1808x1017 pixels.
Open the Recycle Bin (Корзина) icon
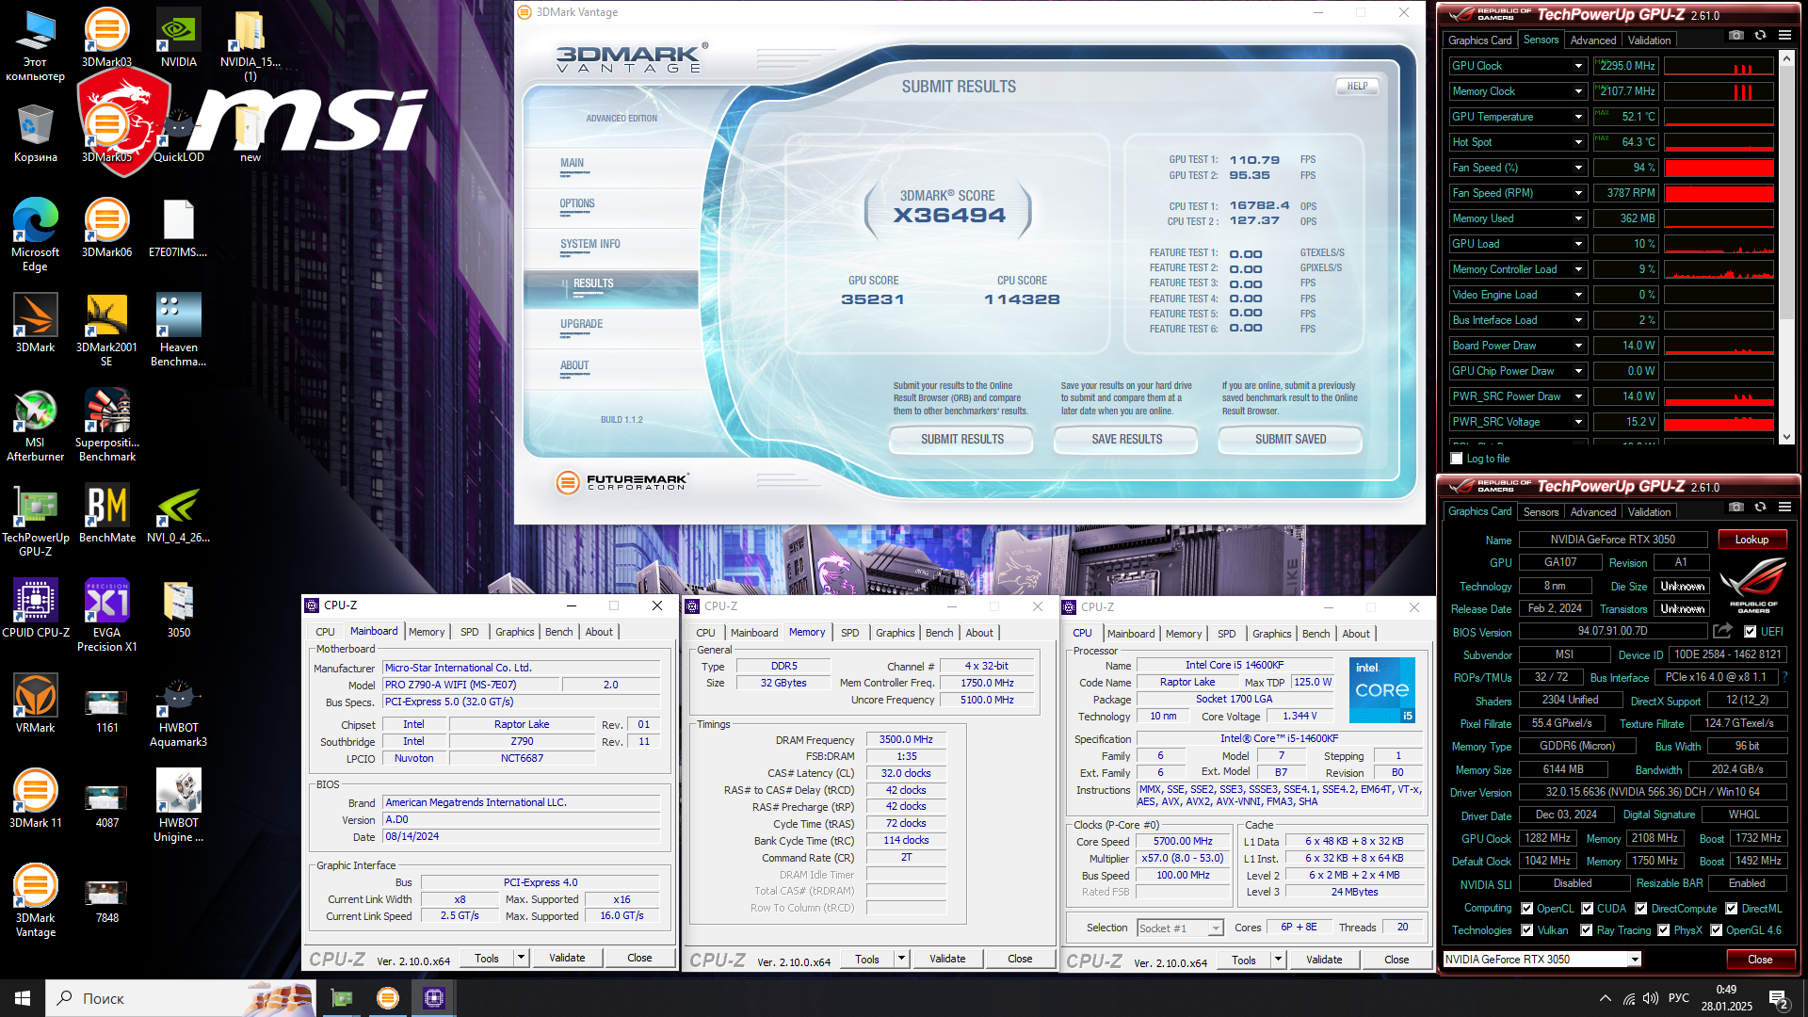[35, 133]
